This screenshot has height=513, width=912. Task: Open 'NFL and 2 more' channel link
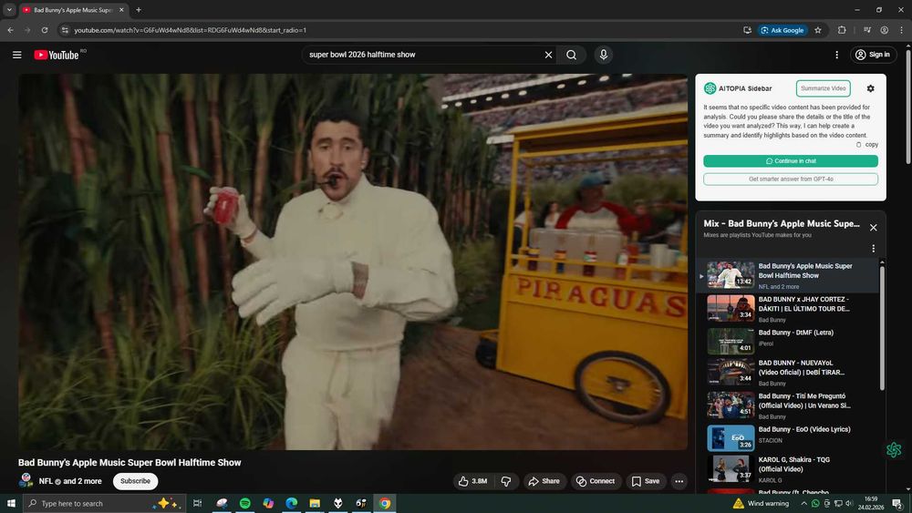(x=70, y=481)
